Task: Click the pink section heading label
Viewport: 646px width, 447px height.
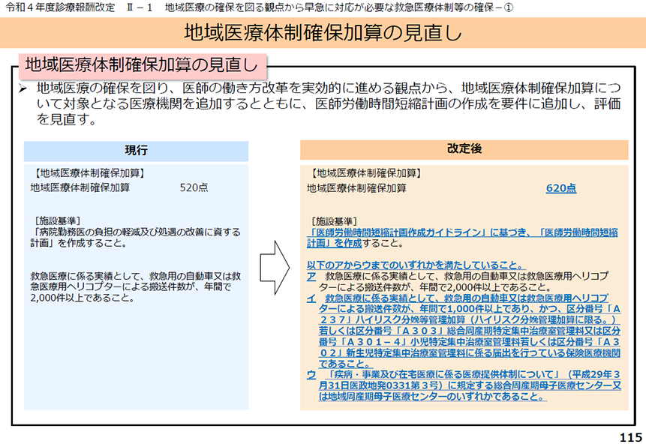Action: tap(143, 66)
